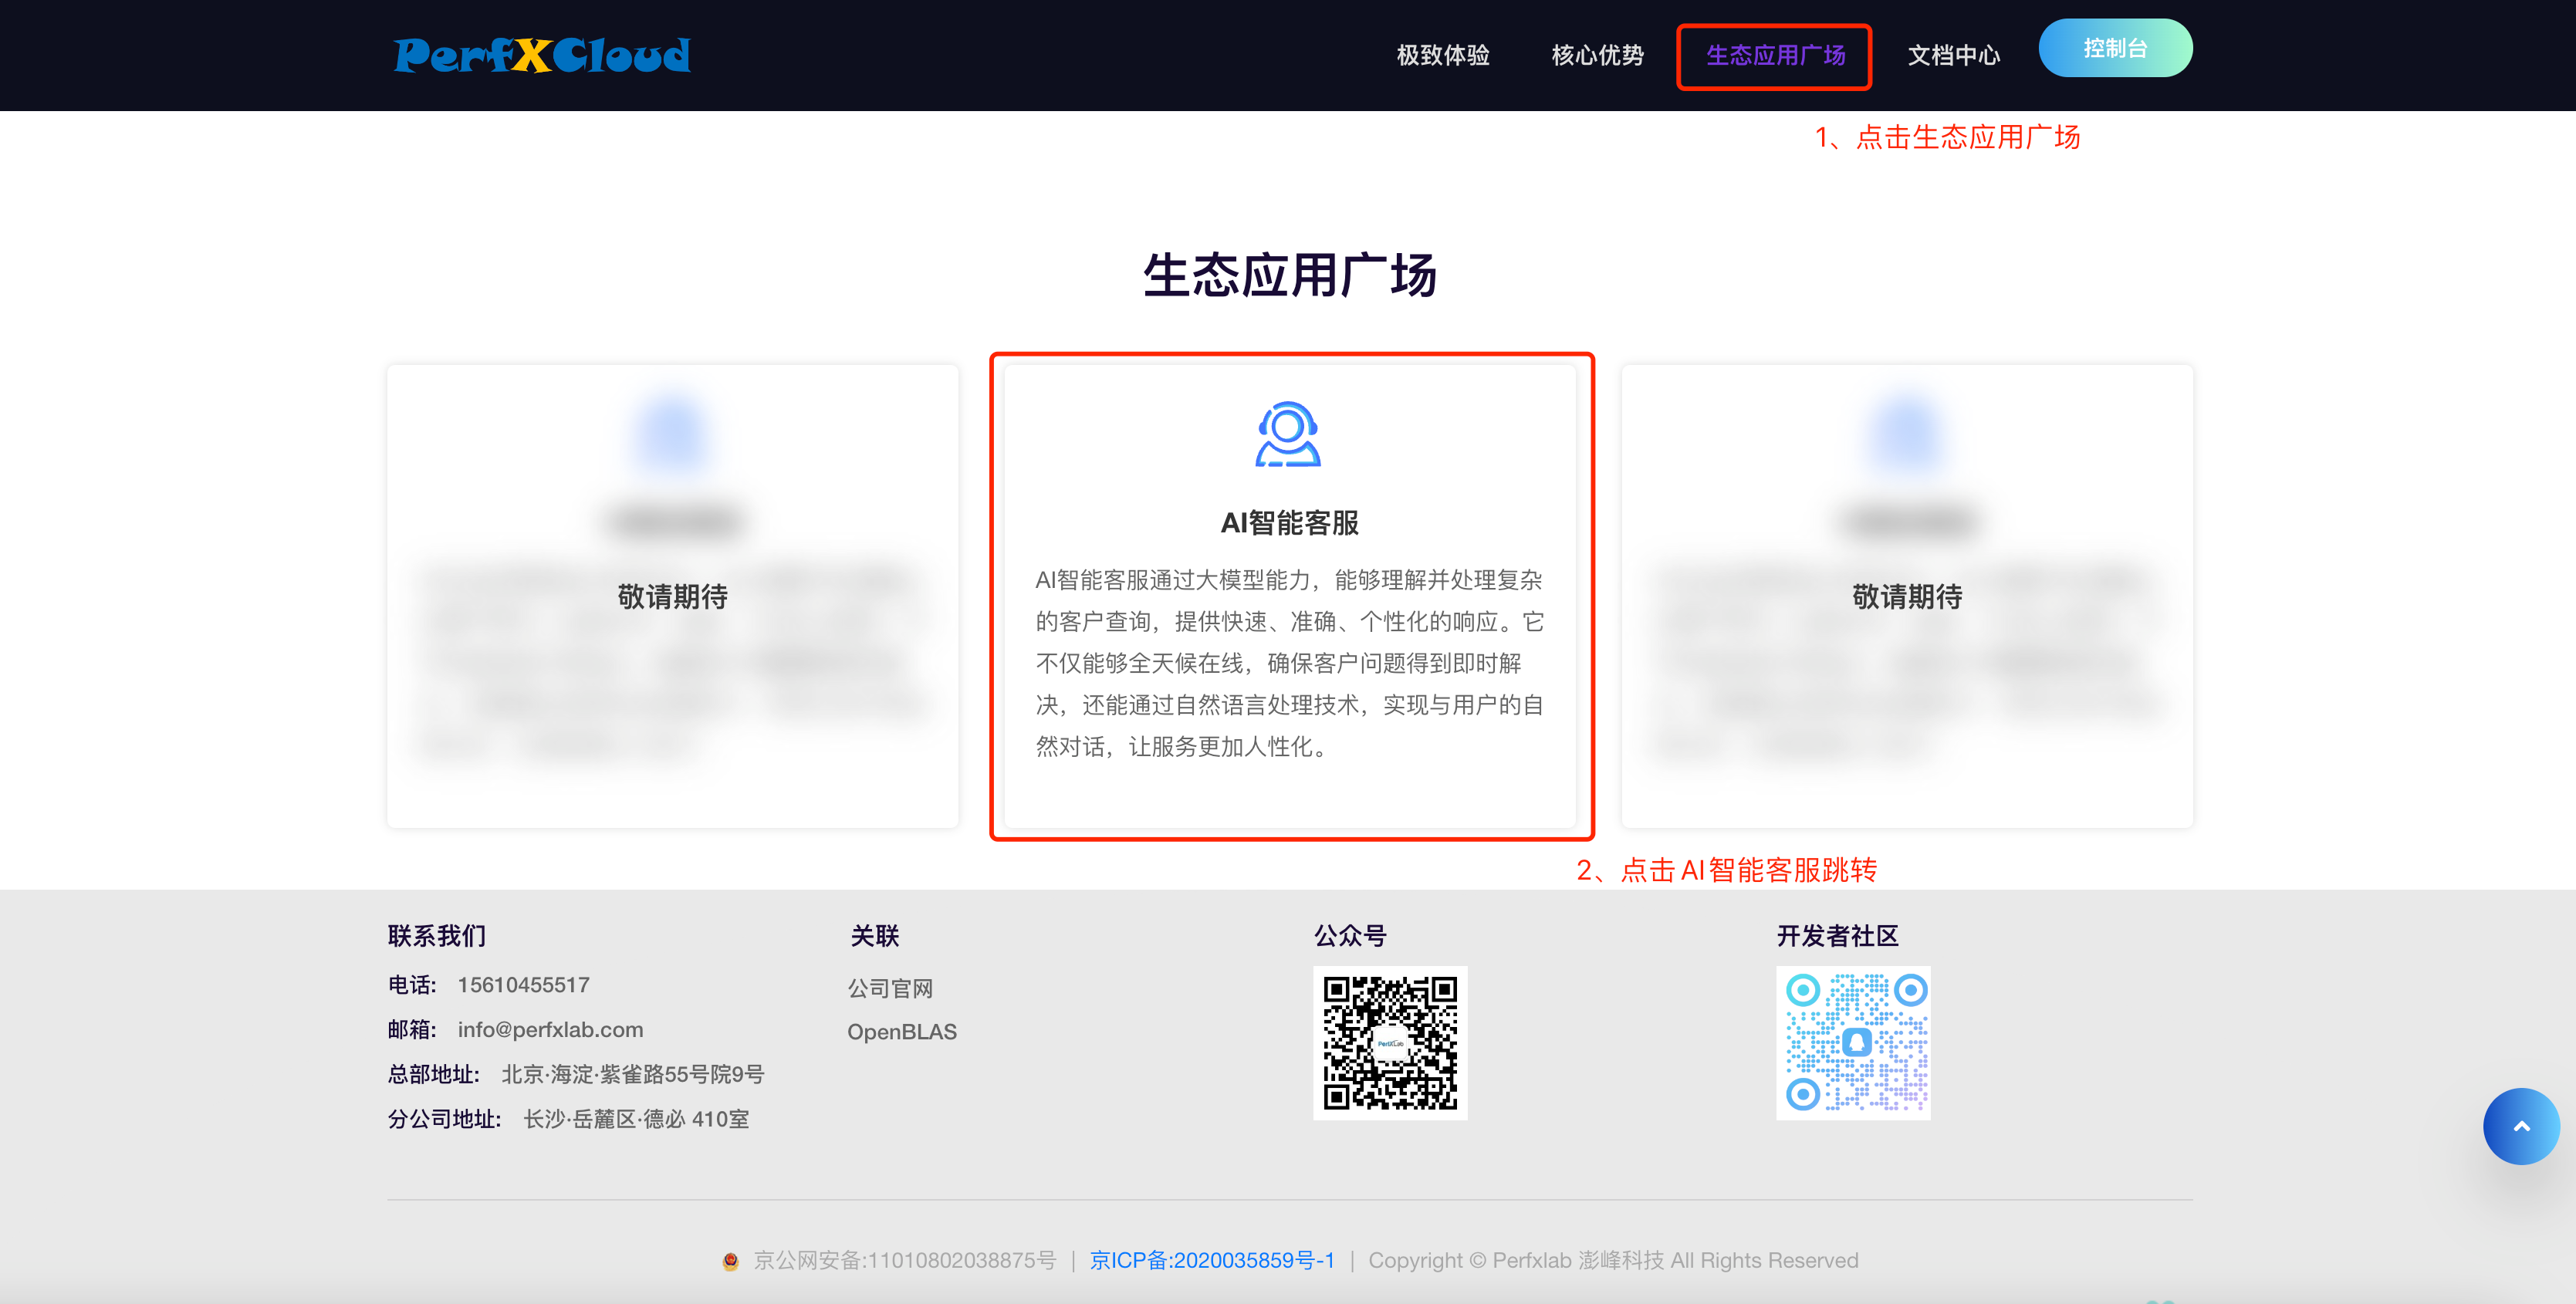Open the OpenBLAS link
Viewport: 2576px width, 1304px height.
coord(902,1031)
